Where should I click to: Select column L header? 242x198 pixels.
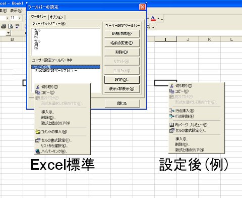coord(231,39)
